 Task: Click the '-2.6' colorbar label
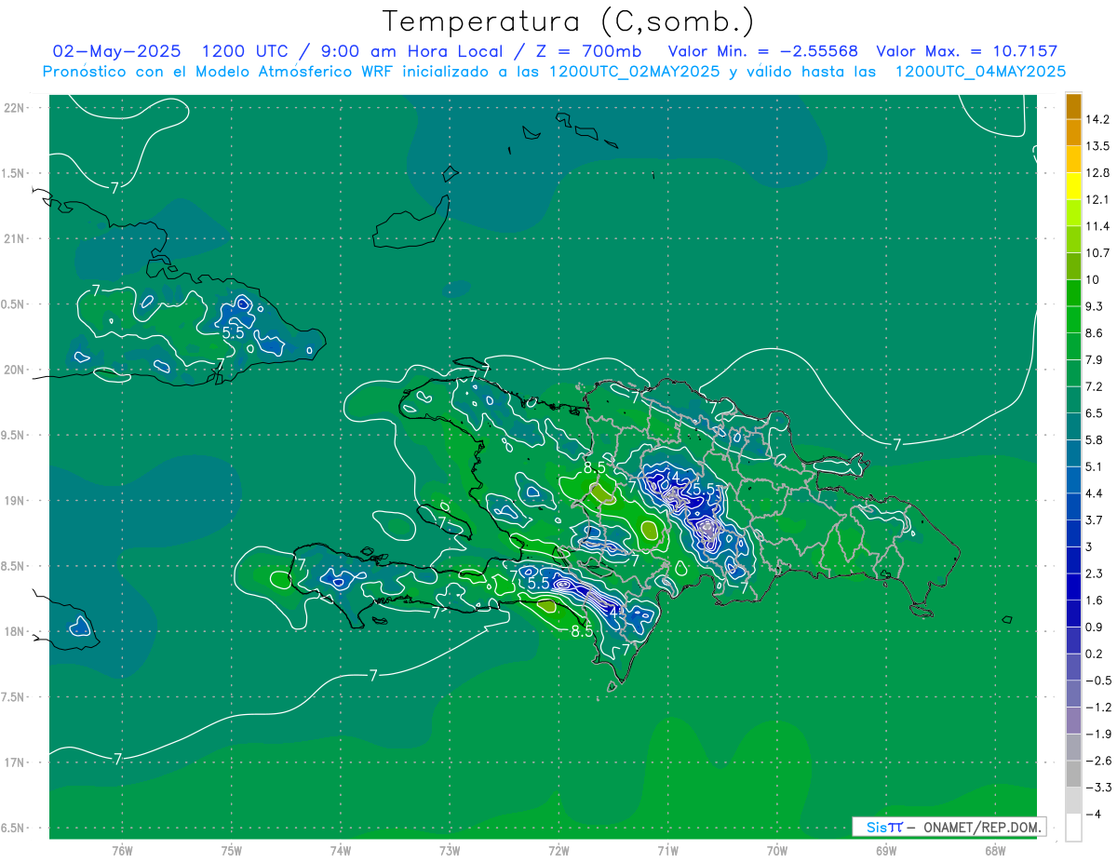(x=1097, y=761)
